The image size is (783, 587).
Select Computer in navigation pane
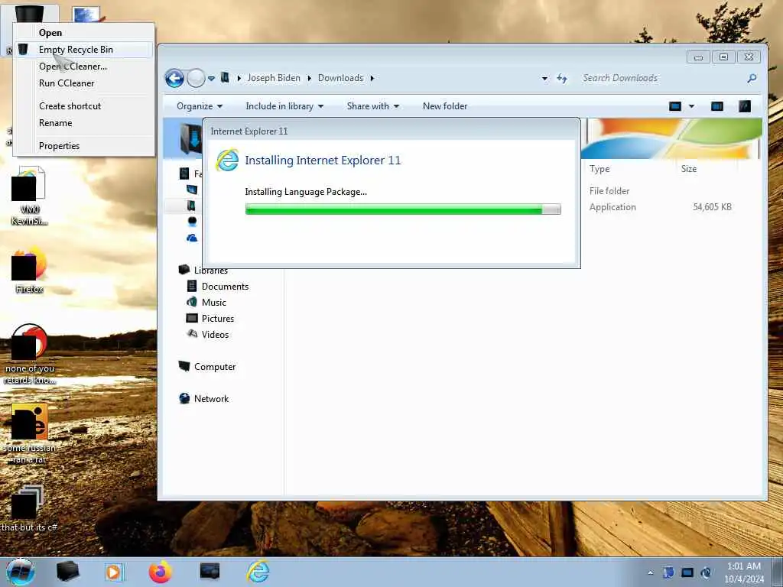point(215,366)
